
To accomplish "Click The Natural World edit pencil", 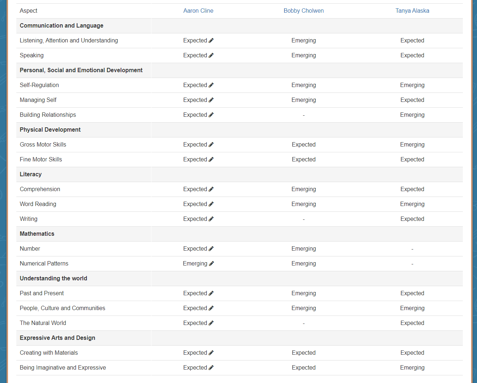I will point(211,323).
